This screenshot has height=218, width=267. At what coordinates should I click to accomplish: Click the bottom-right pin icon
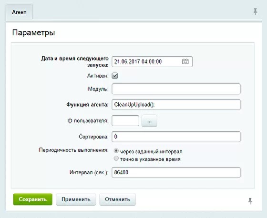coord(250,201)
